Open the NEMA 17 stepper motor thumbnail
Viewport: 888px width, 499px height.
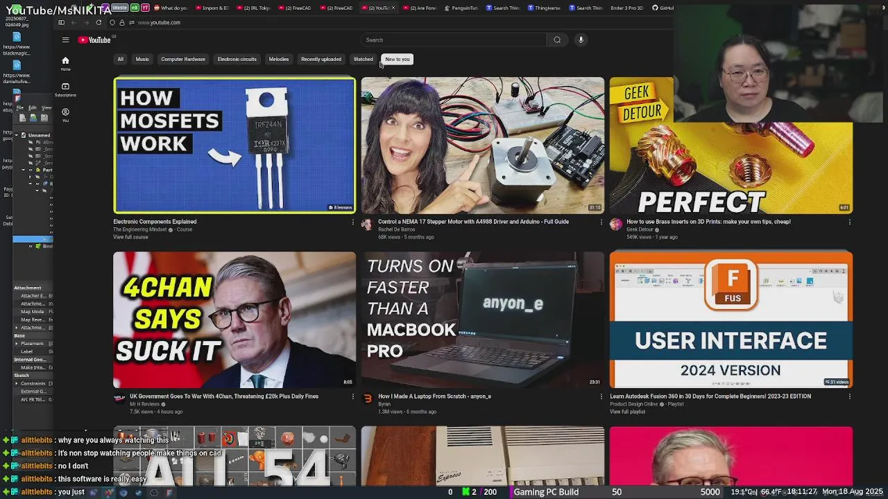click(x=482, y=145)
